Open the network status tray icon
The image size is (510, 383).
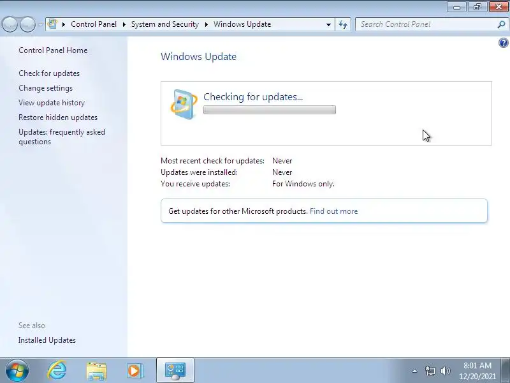click(x=430, y=371)
